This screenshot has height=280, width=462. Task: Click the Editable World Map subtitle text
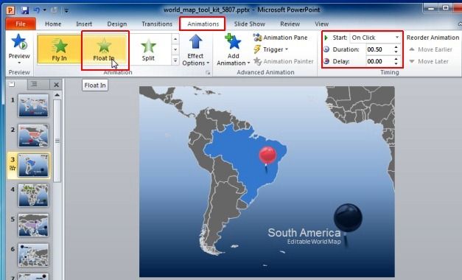[314, 242]
